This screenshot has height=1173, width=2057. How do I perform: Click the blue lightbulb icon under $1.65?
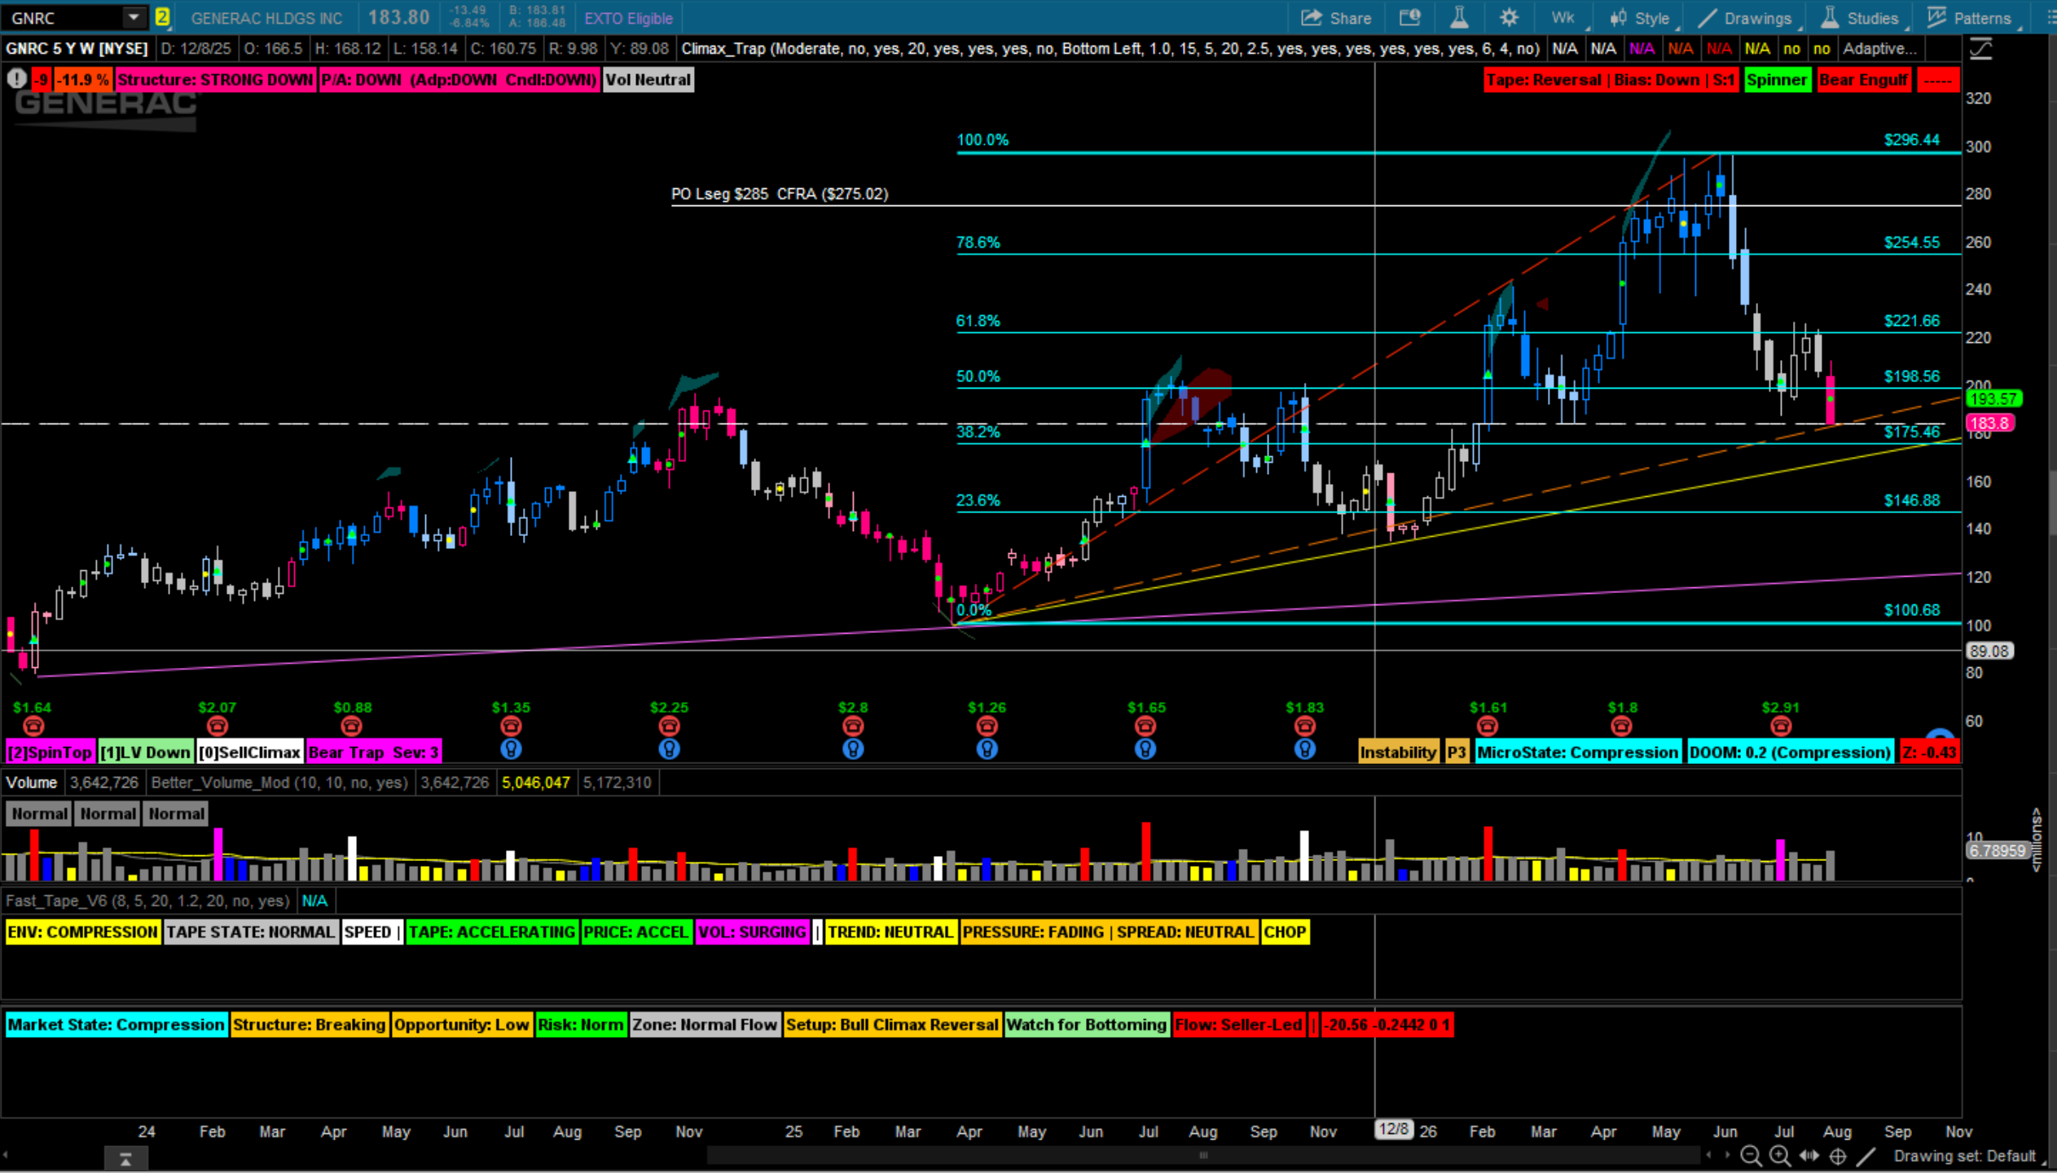click(1145, 749)
